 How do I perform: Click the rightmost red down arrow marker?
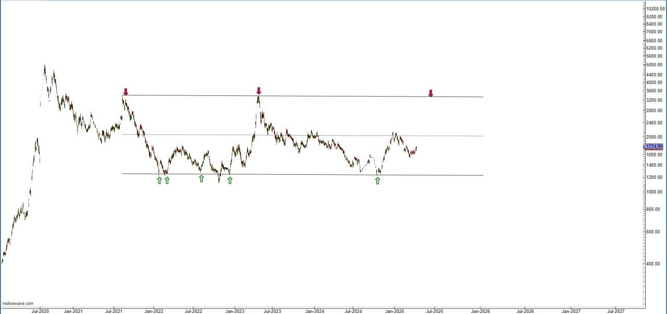(x=430, y=93)
